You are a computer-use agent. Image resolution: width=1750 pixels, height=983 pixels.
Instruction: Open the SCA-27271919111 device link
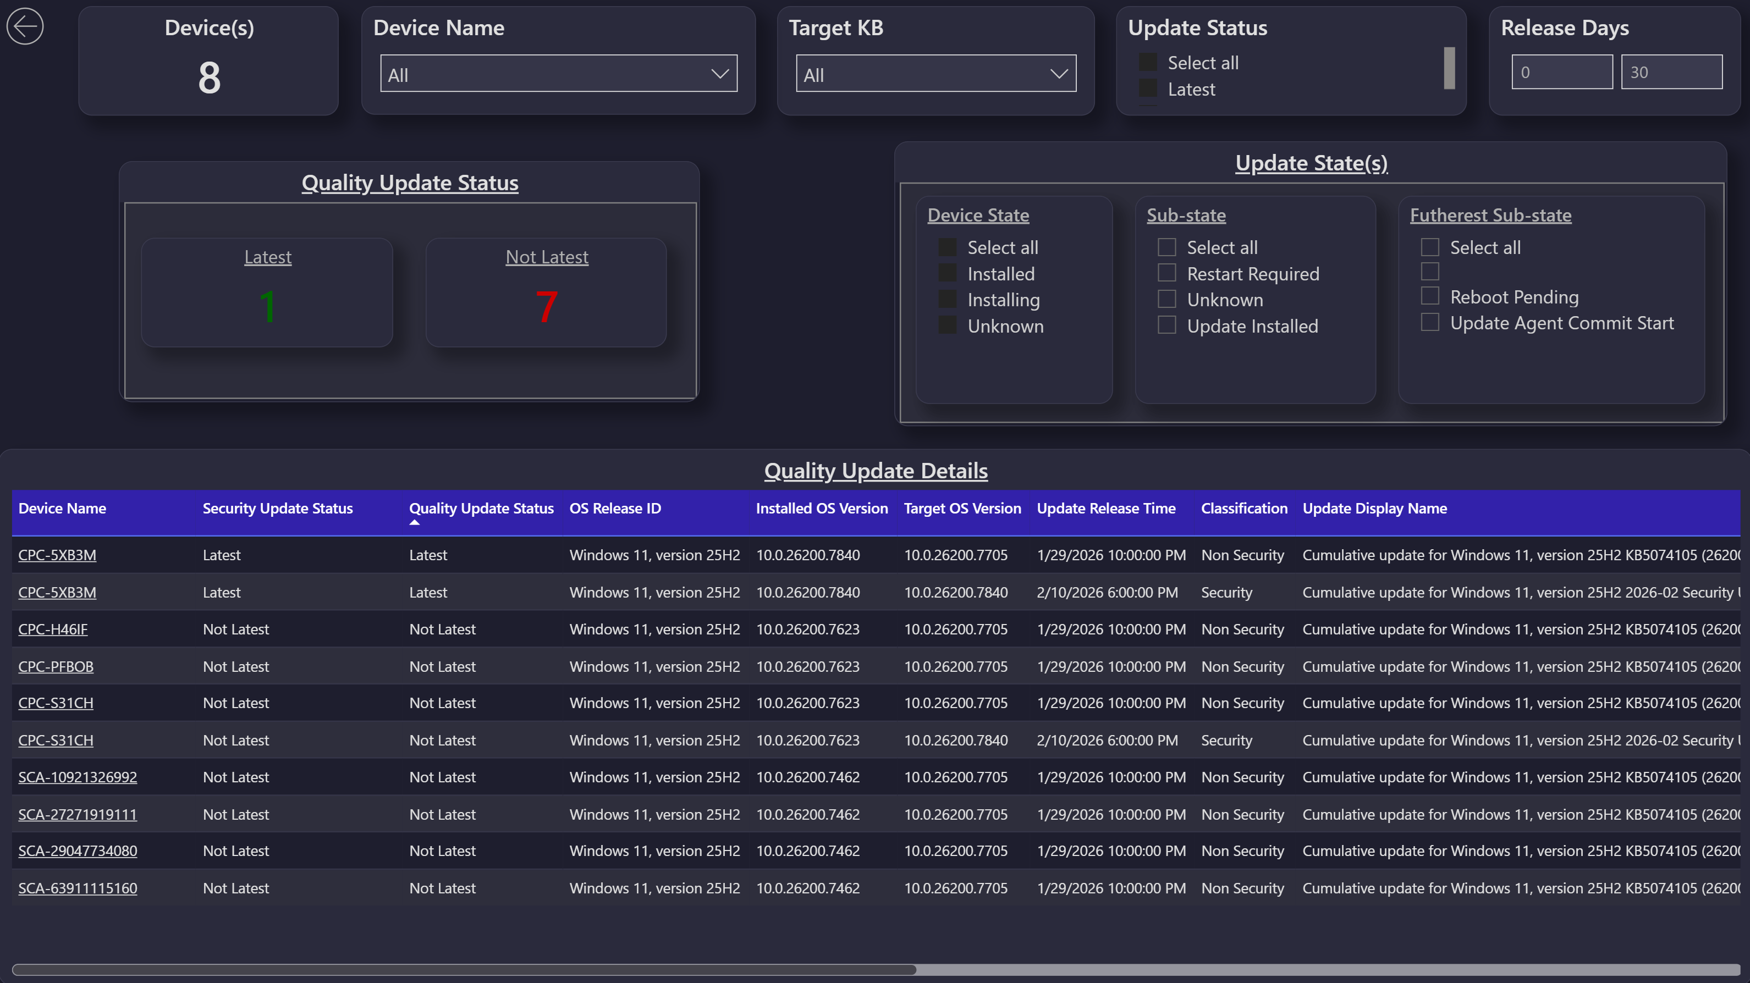(x=78, y=815)
